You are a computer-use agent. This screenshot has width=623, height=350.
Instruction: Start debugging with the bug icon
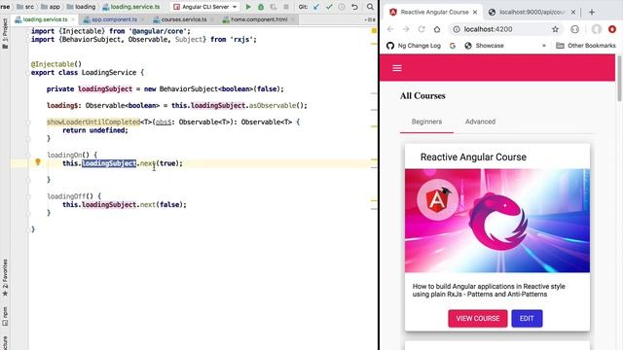[x=261, y=7]
